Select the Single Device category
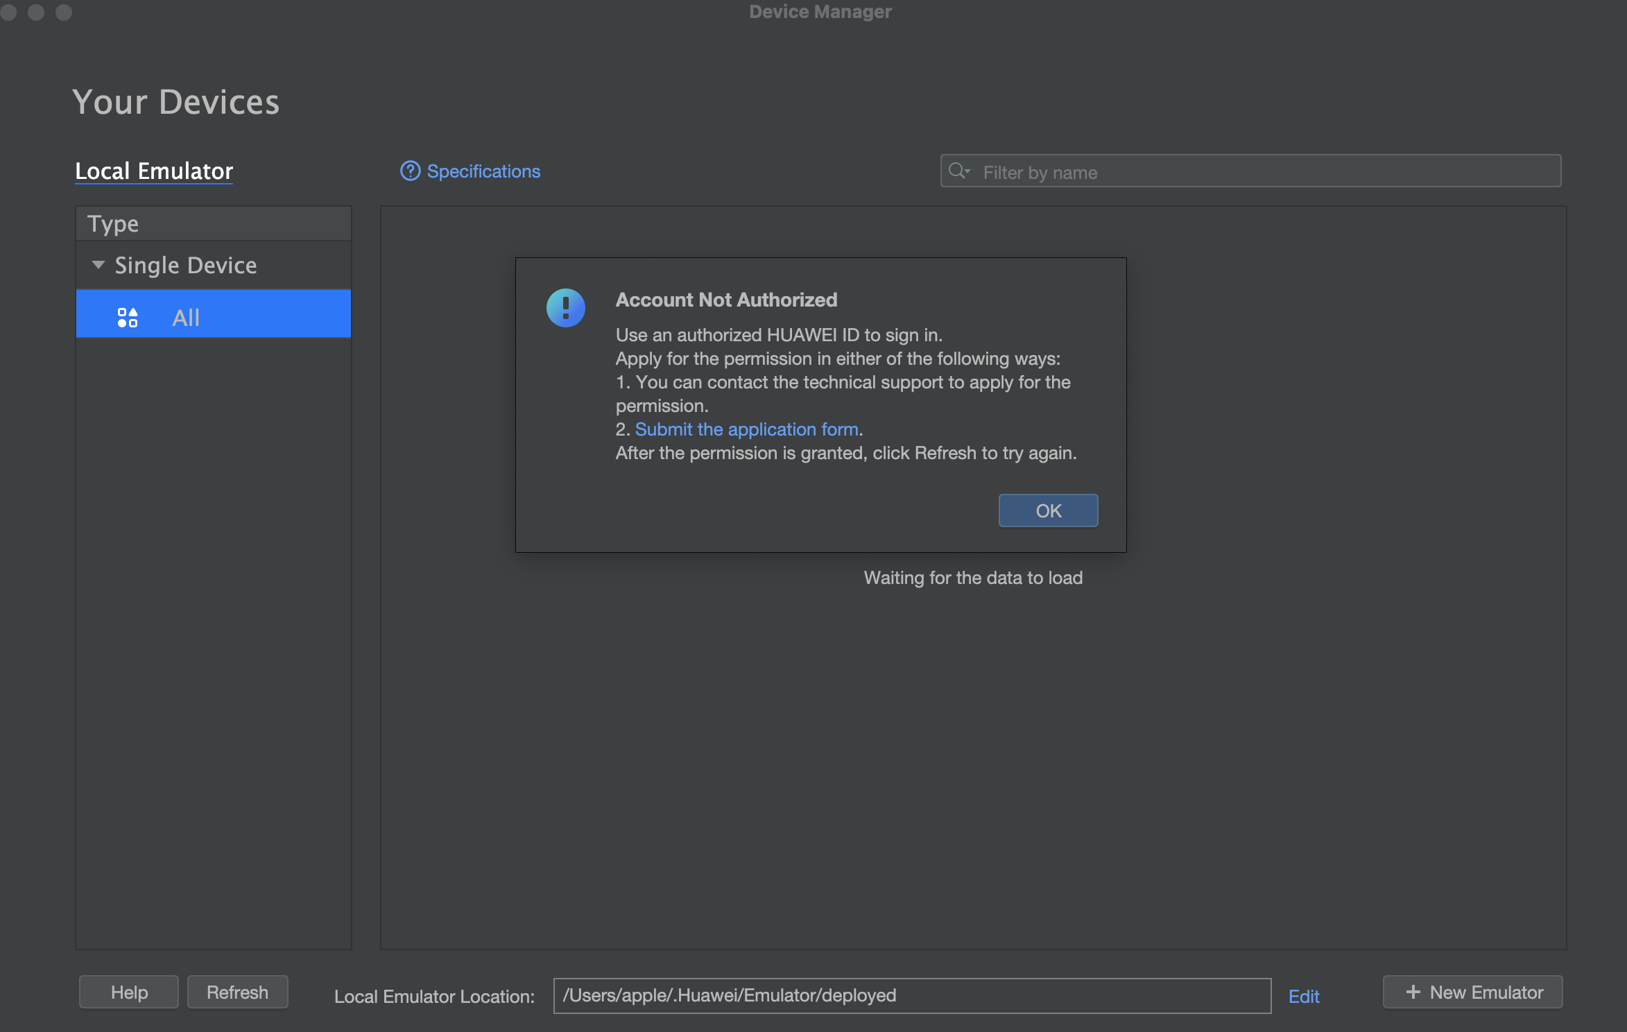The width and height of the screenshot is (1627, 1032). tap(186, 266)
